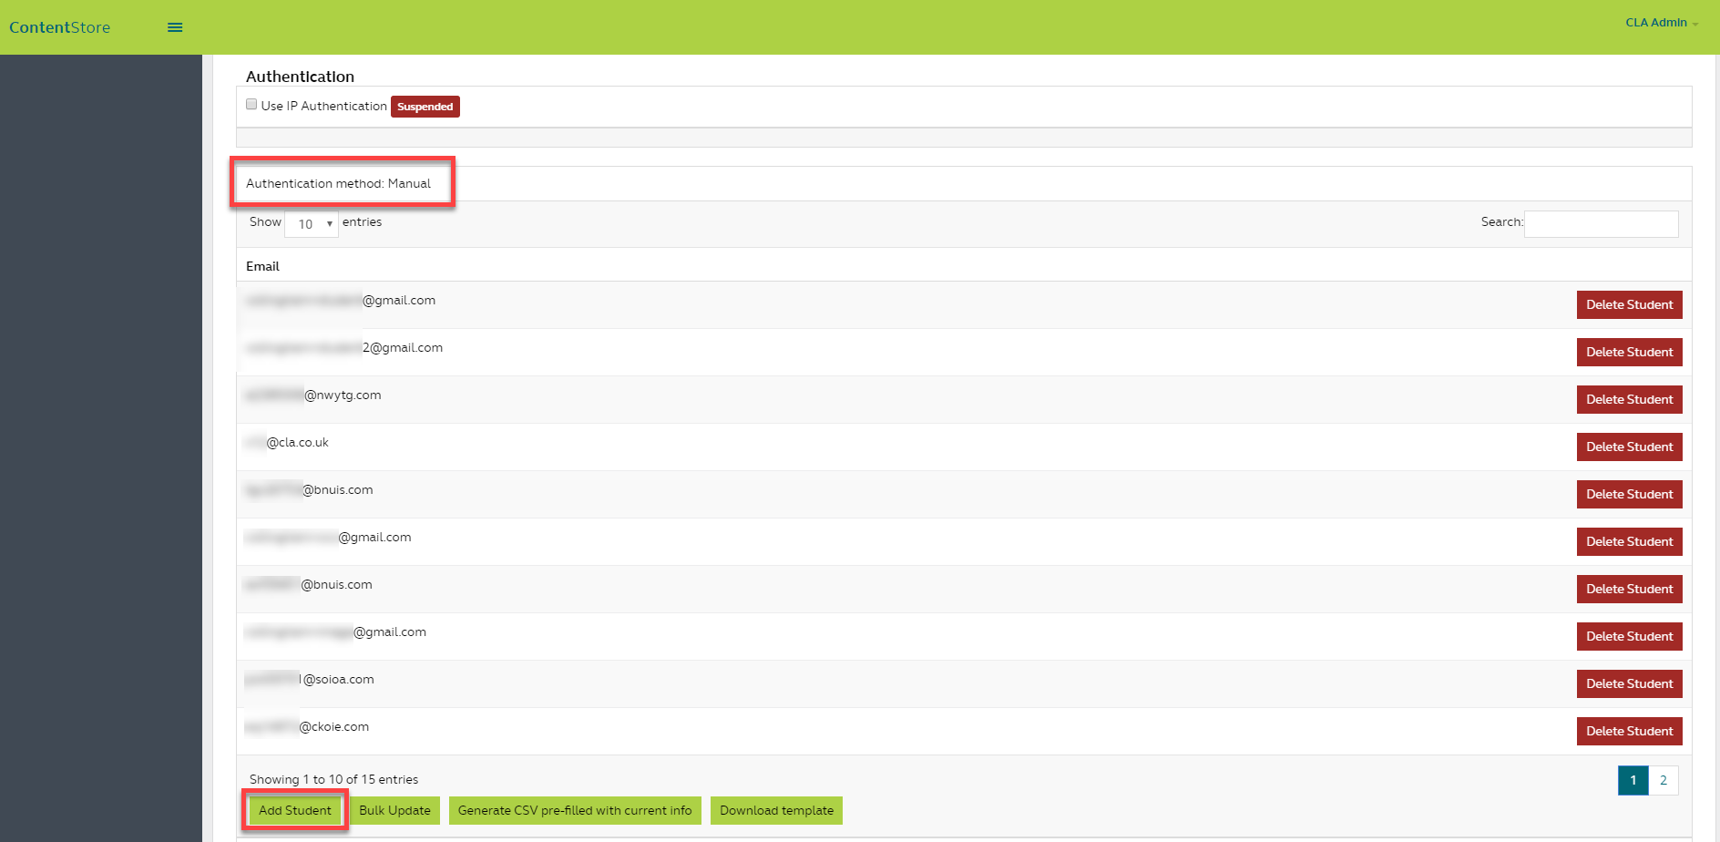
Task: Go to page 2 of entries
Action: tap(1664, 780)
